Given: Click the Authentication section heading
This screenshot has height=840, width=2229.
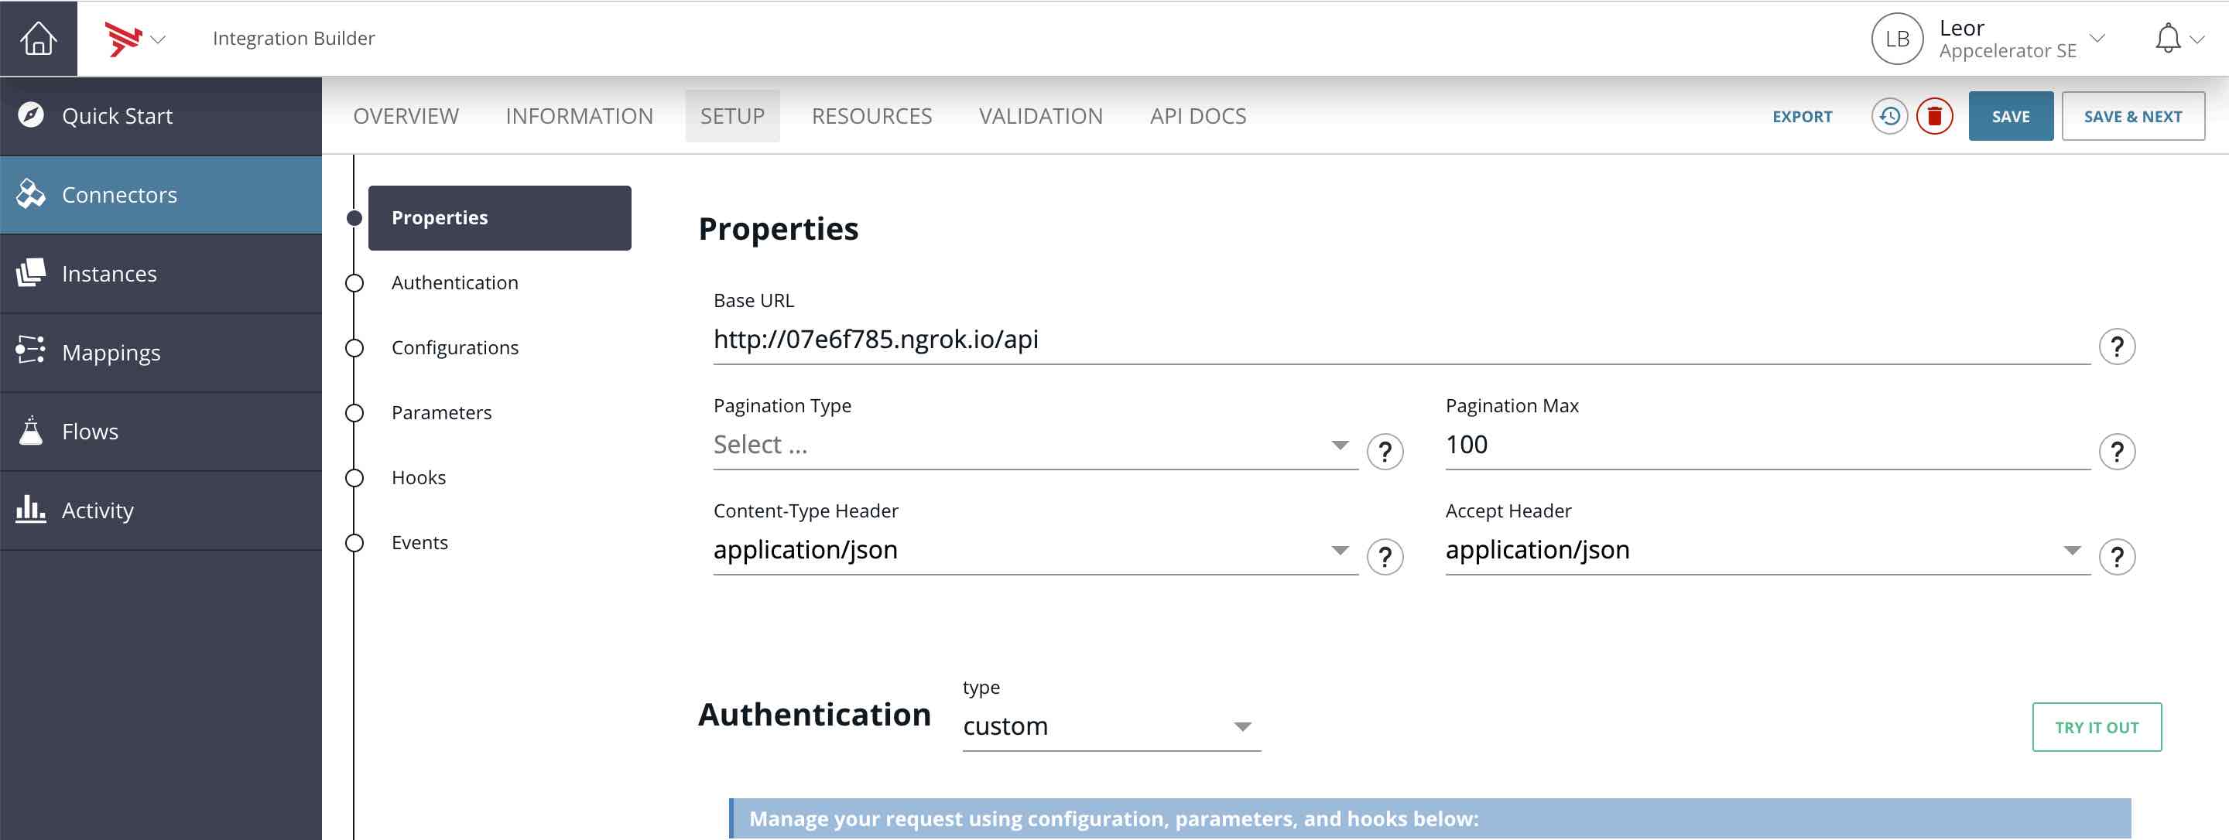Looking at the screenshot, I should pyautogui.click(x=814, y=715).
